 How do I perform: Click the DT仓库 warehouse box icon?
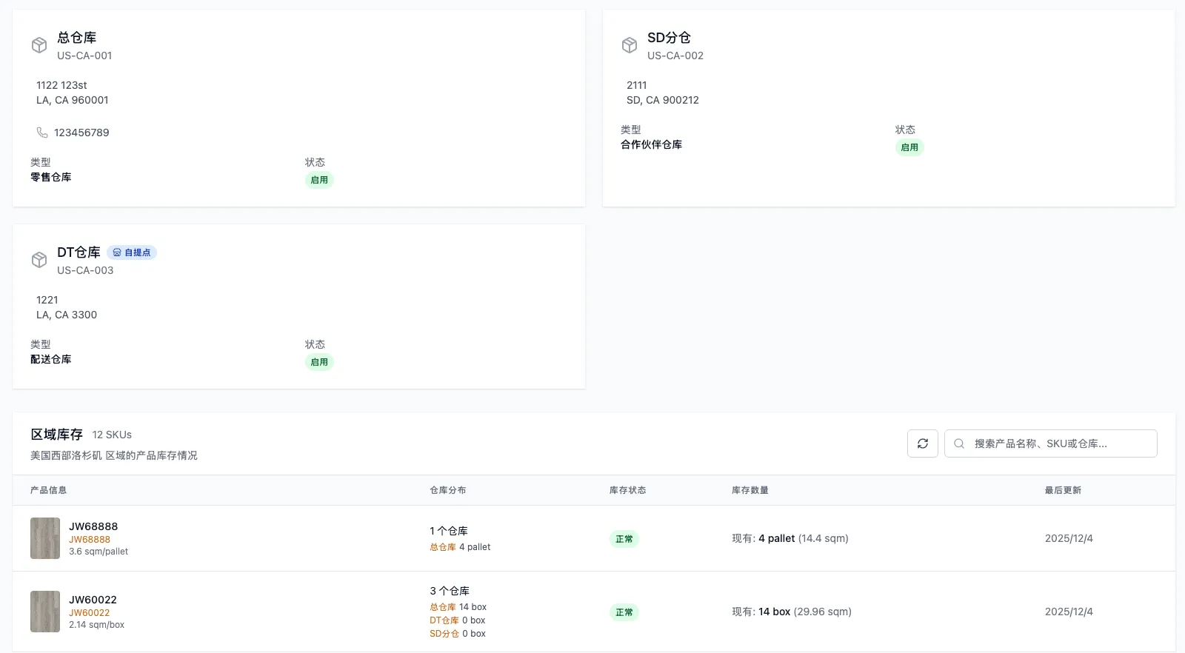[x=39, y=260]
